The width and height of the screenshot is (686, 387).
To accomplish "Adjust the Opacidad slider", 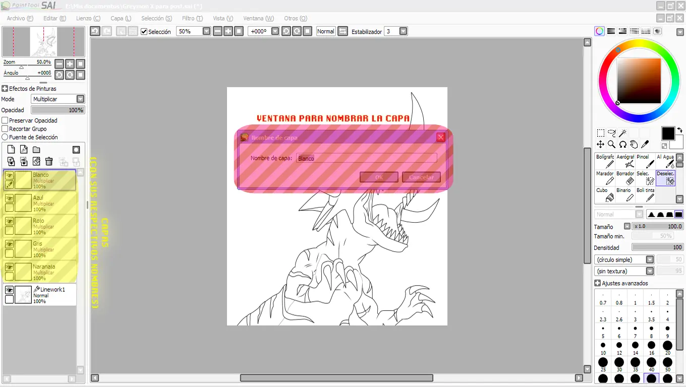I will (x=58, y=110).
